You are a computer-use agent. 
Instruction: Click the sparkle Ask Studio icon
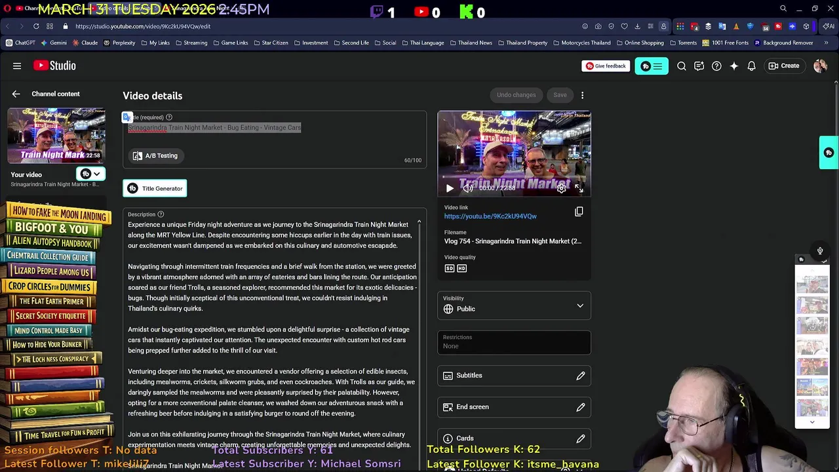[x=734, y=66]
